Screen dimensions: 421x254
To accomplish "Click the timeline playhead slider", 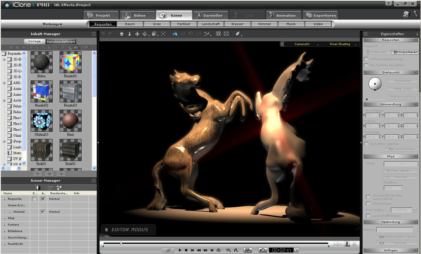I will pyautogui.click(x=121, y=243).
